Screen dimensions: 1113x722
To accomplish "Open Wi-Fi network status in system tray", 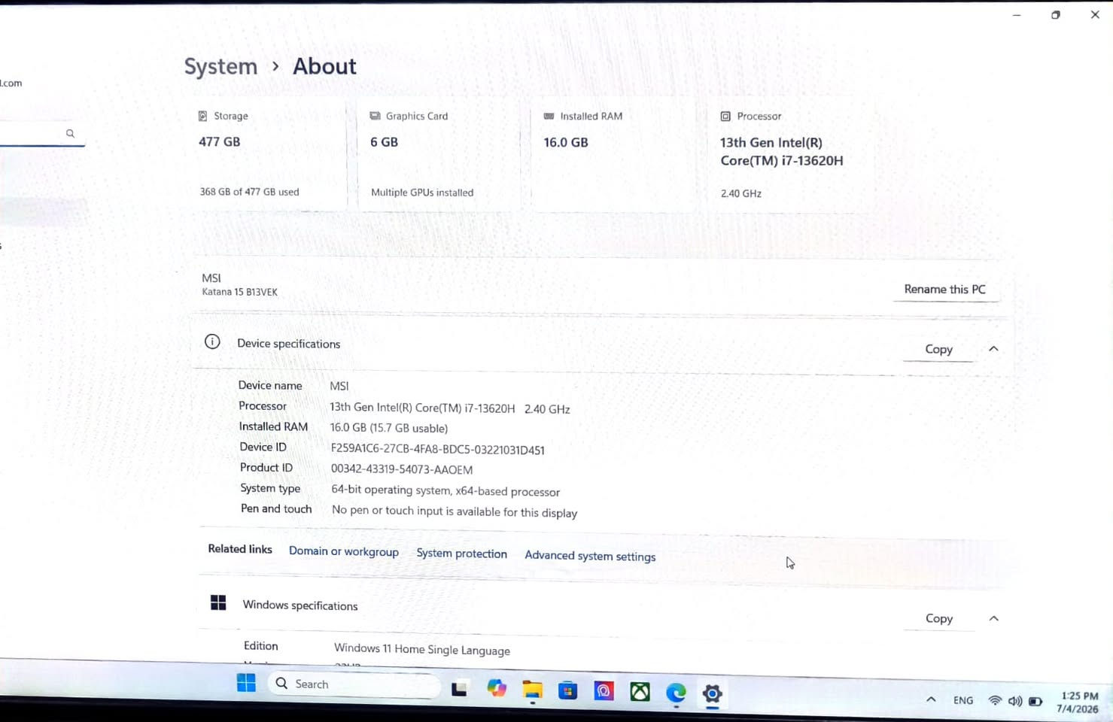I will point(995,700).
